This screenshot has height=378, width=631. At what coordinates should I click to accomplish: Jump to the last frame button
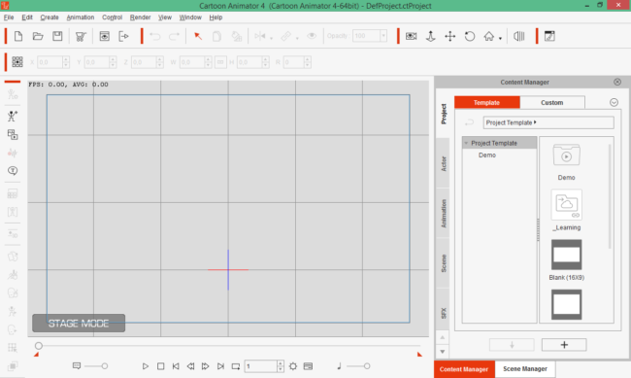click(x=220, y=366)
